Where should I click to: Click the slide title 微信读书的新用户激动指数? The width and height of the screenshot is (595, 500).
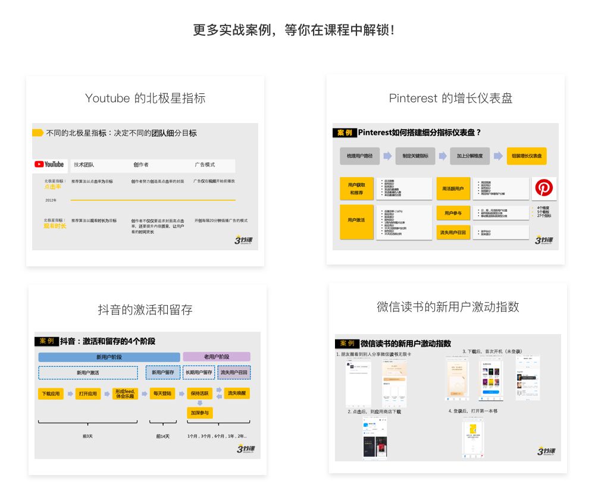click(x=406, y=344)
